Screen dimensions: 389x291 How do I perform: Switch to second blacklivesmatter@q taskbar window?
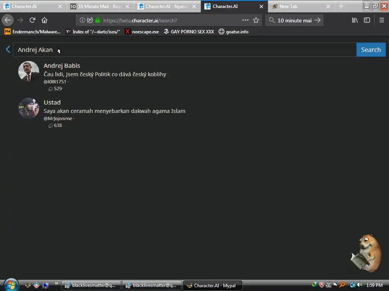[152, 285]
